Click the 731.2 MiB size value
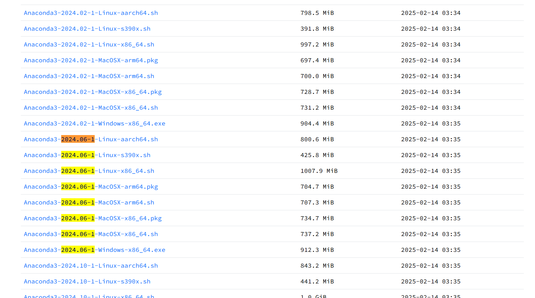Viewport: 535px width, 298px height. tap(317, 108)
